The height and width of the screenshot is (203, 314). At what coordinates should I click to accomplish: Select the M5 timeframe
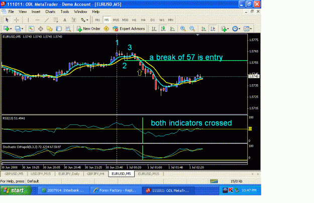[x=107, y=20]
